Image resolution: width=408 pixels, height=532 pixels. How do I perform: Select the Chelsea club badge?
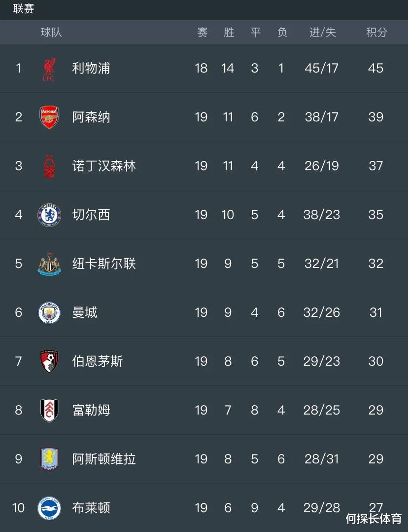pyautogui.click(x=49, y=215)
